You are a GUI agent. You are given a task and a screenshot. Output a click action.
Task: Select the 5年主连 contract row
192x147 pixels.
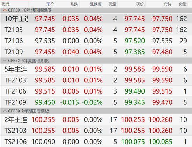[96, 69]
